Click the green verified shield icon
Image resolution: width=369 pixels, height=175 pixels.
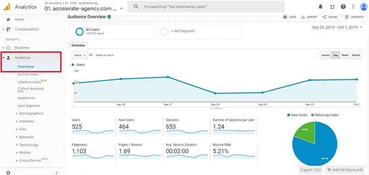coord(109,17)
